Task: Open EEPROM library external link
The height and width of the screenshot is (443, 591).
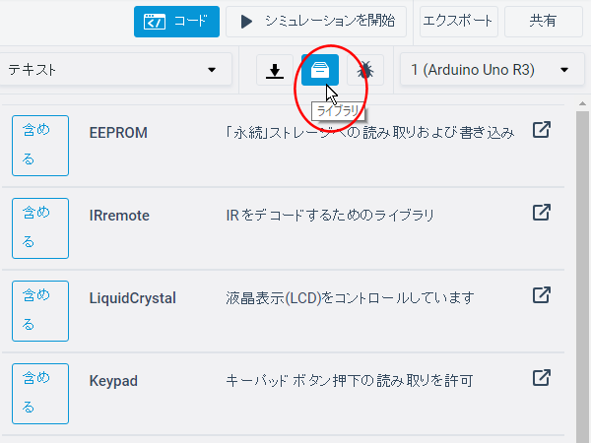Action: pyautogui.click(x=541, y=131)
